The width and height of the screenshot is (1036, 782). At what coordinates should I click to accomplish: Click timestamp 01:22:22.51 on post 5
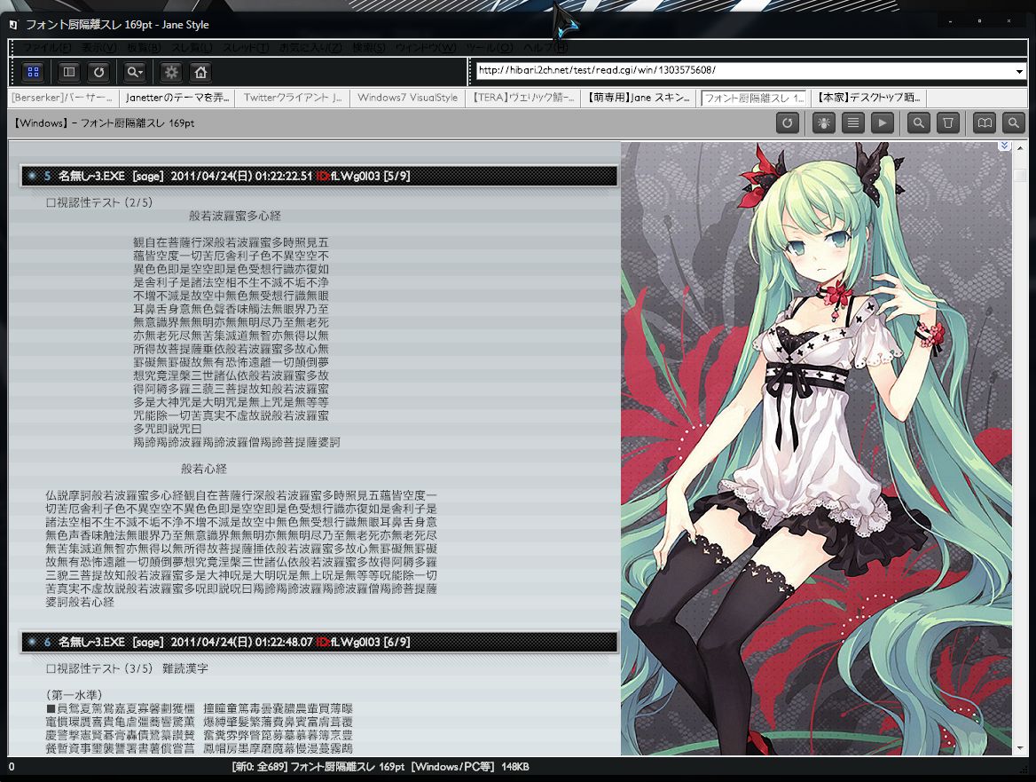click(x=284, y=176)
